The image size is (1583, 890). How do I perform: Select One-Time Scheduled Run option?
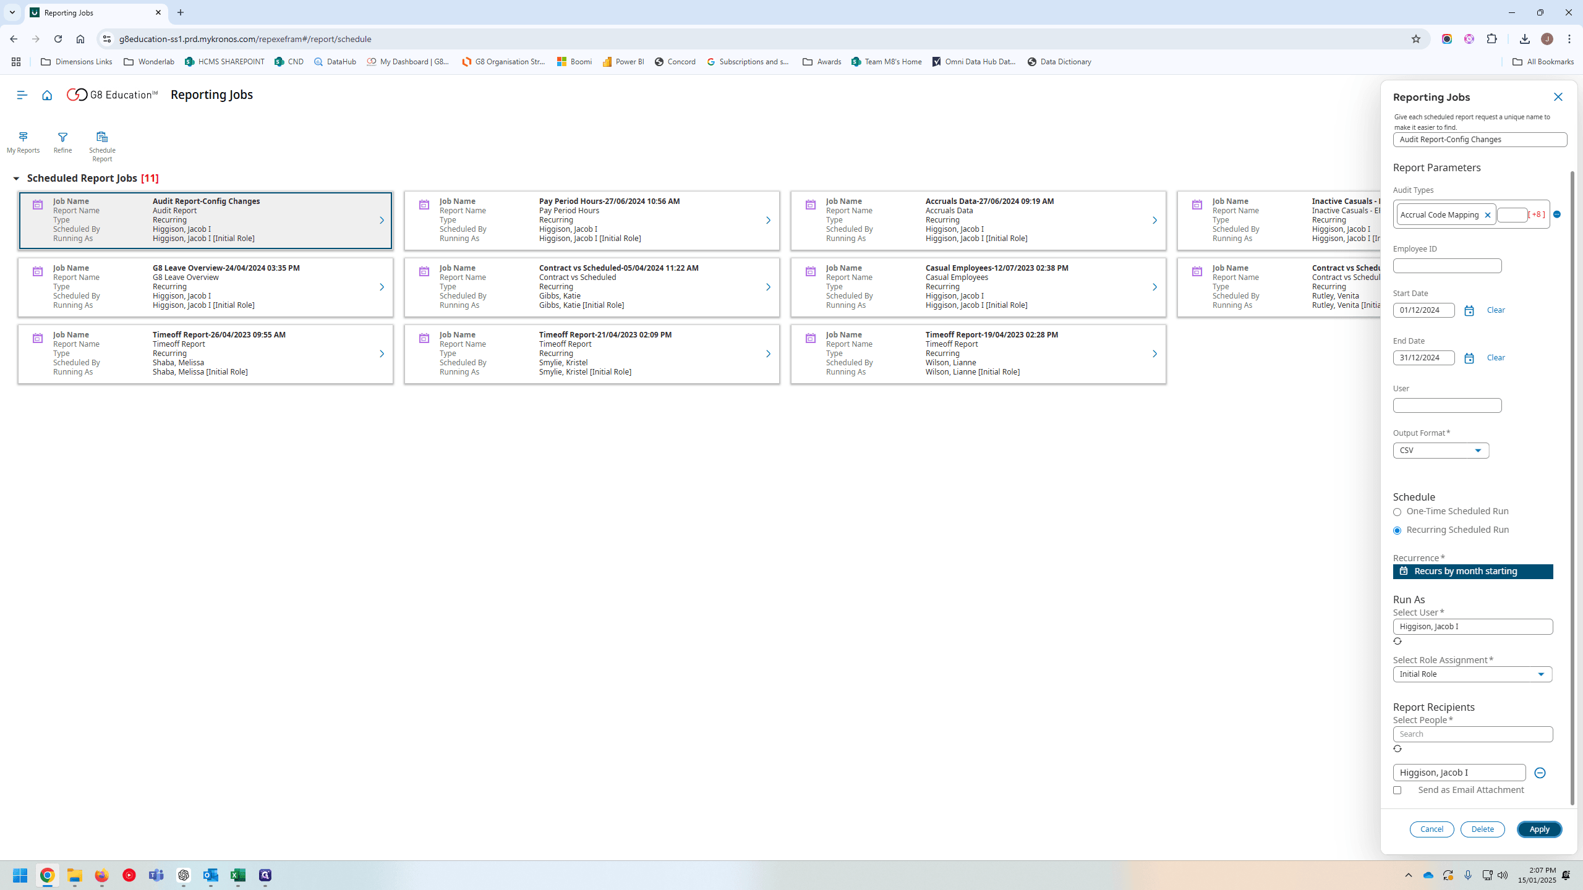click(x=1397, y=512)
